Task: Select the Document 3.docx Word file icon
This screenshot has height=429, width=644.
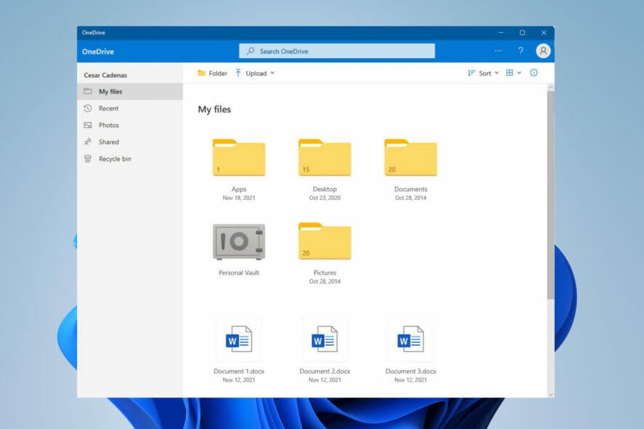Action: click(410, 340)
